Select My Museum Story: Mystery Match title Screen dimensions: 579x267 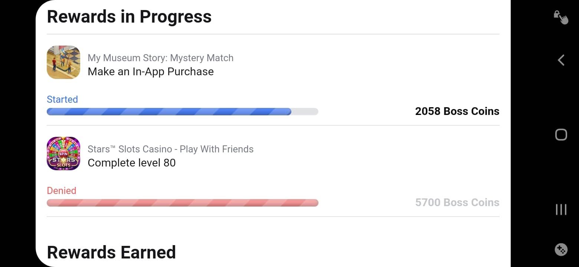160,58
